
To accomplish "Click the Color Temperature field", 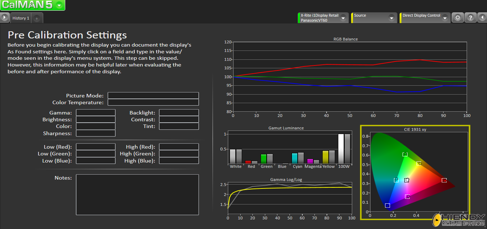I will pyautogui.click(x=153, y=102).
